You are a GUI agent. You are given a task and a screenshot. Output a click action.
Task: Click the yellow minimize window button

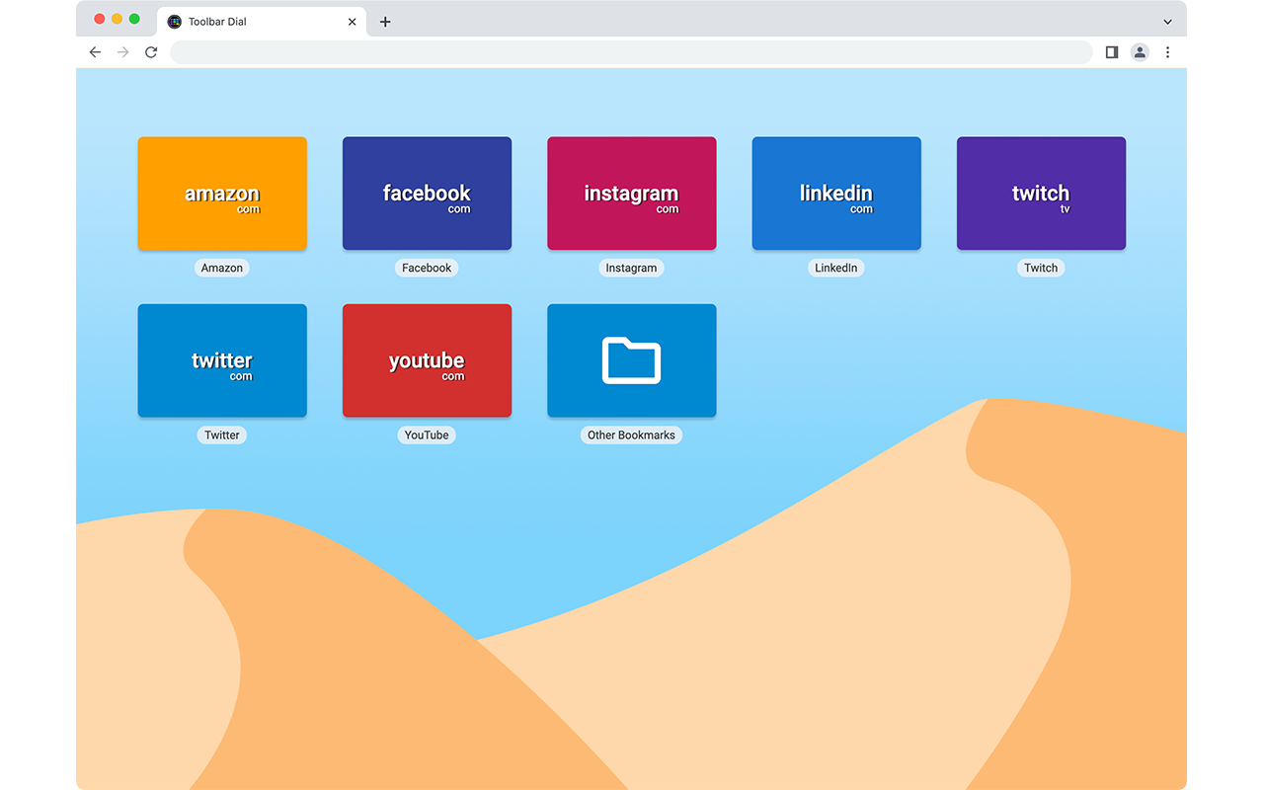tap(117, 19)
